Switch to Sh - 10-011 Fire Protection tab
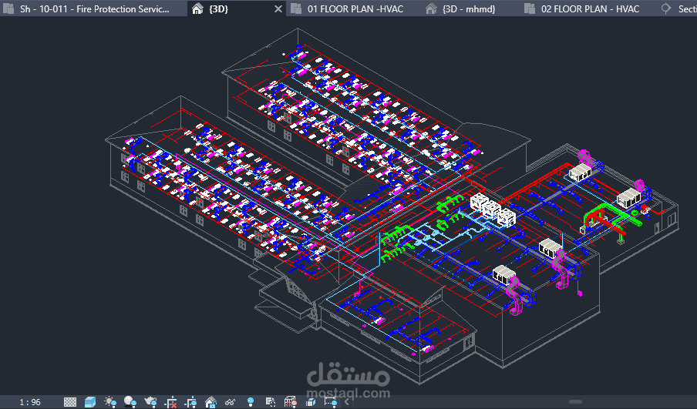The width and height of the screenshot is (697, 409). click(94, 8)
